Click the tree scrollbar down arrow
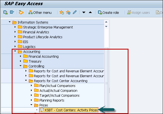Screen dimensions: 163x114 pyautogui.click(x=106, y=26)
